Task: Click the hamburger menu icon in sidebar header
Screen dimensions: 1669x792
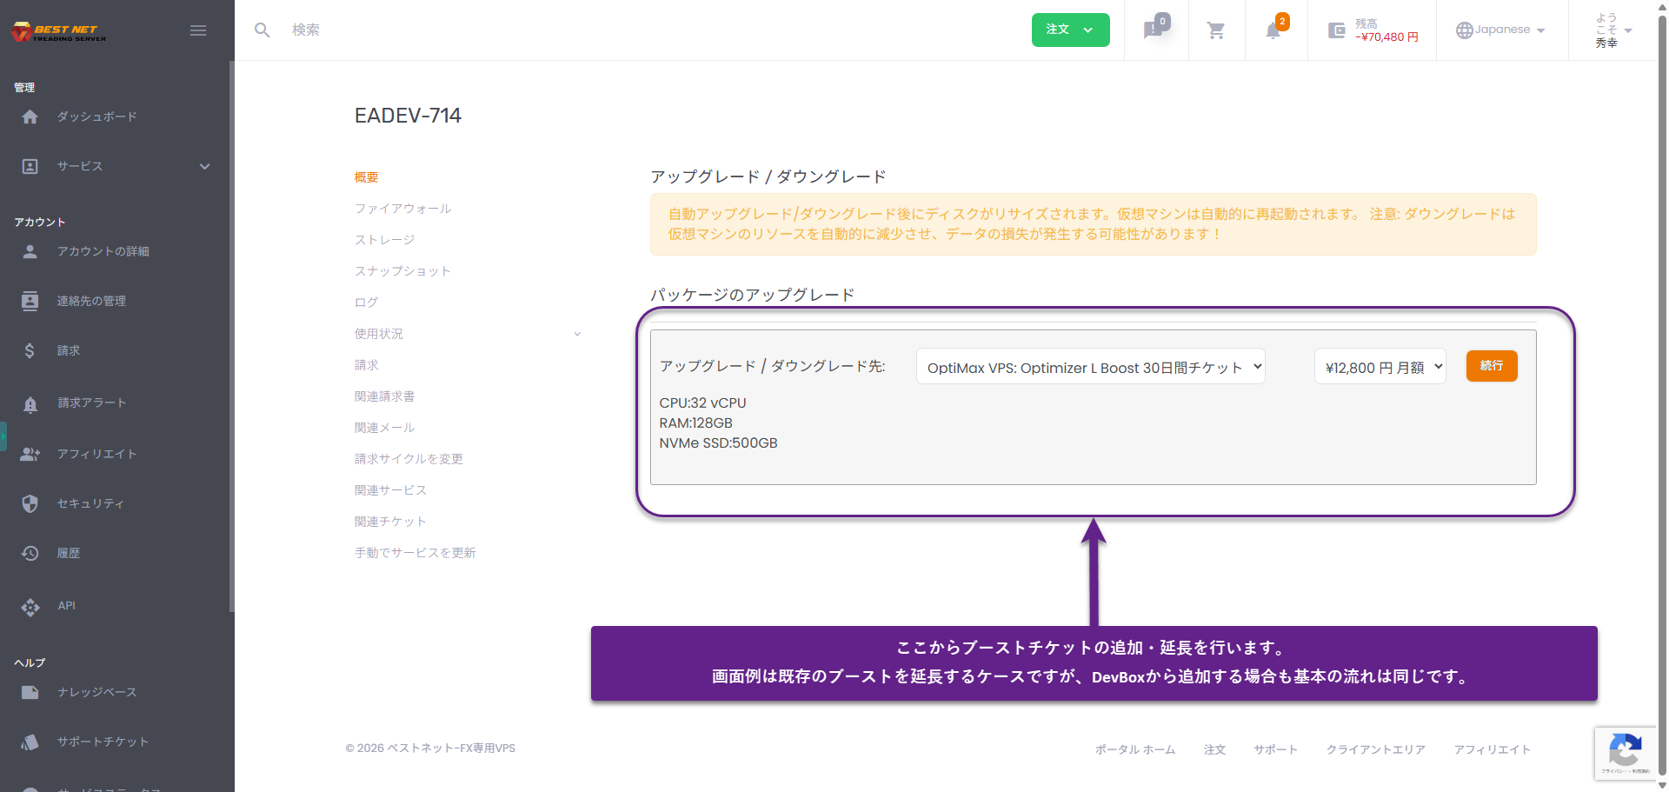Action: point(198,30)
